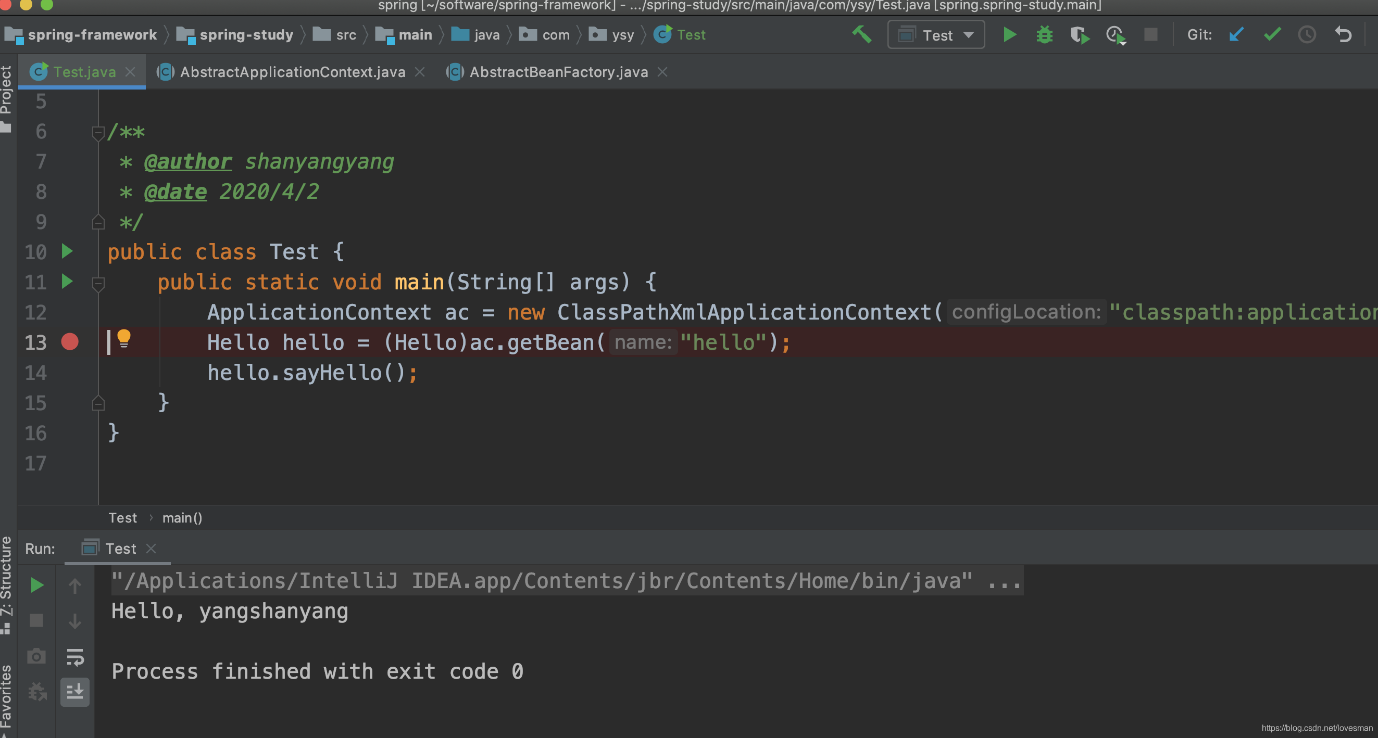Click the configLocation parameter hint
This screenshot has width=1378, height=738.
(1025, 312)
